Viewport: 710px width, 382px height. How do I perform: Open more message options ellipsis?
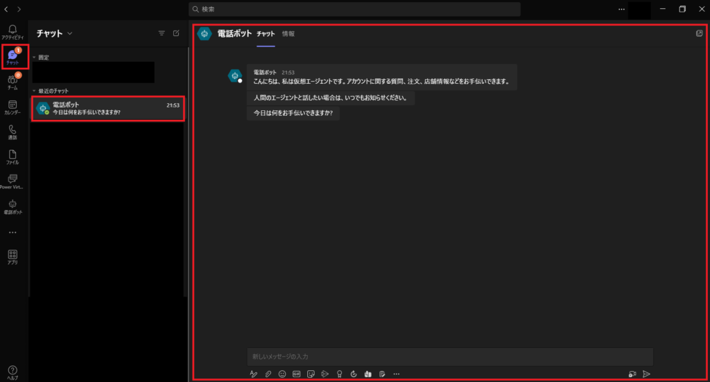[396, 374]
